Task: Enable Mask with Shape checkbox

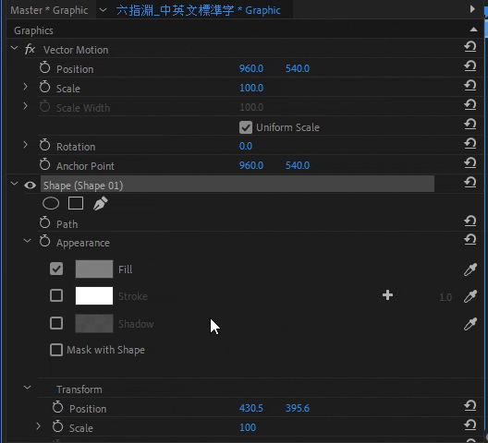Action: [x=56, y=350]
